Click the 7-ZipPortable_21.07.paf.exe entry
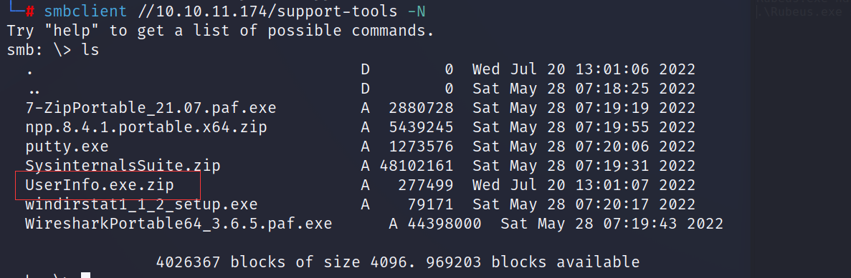Screen dimensions: 851x278 point(151,108)
